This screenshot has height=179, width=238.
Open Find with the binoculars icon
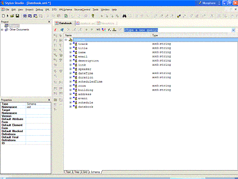click(x=124, y=16)
